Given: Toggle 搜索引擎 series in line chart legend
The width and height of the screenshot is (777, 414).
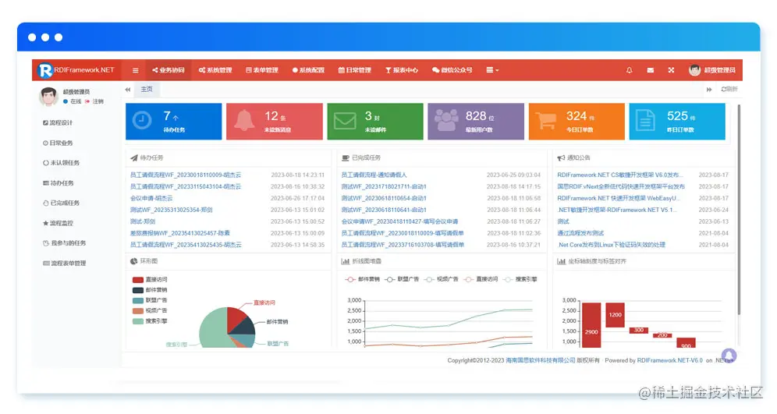Looking at the screenshot, I should (x=520, y=279).
